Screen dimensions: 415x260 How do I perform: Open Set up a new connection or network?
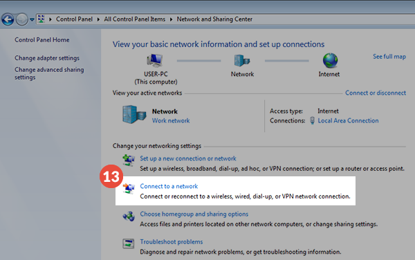[x=188, y=158]
